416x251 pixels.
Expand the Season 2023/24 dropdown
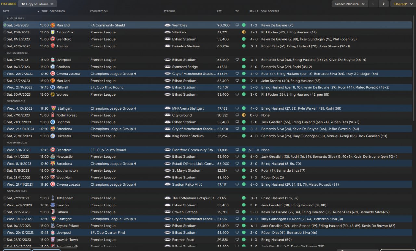click(350, 4)
